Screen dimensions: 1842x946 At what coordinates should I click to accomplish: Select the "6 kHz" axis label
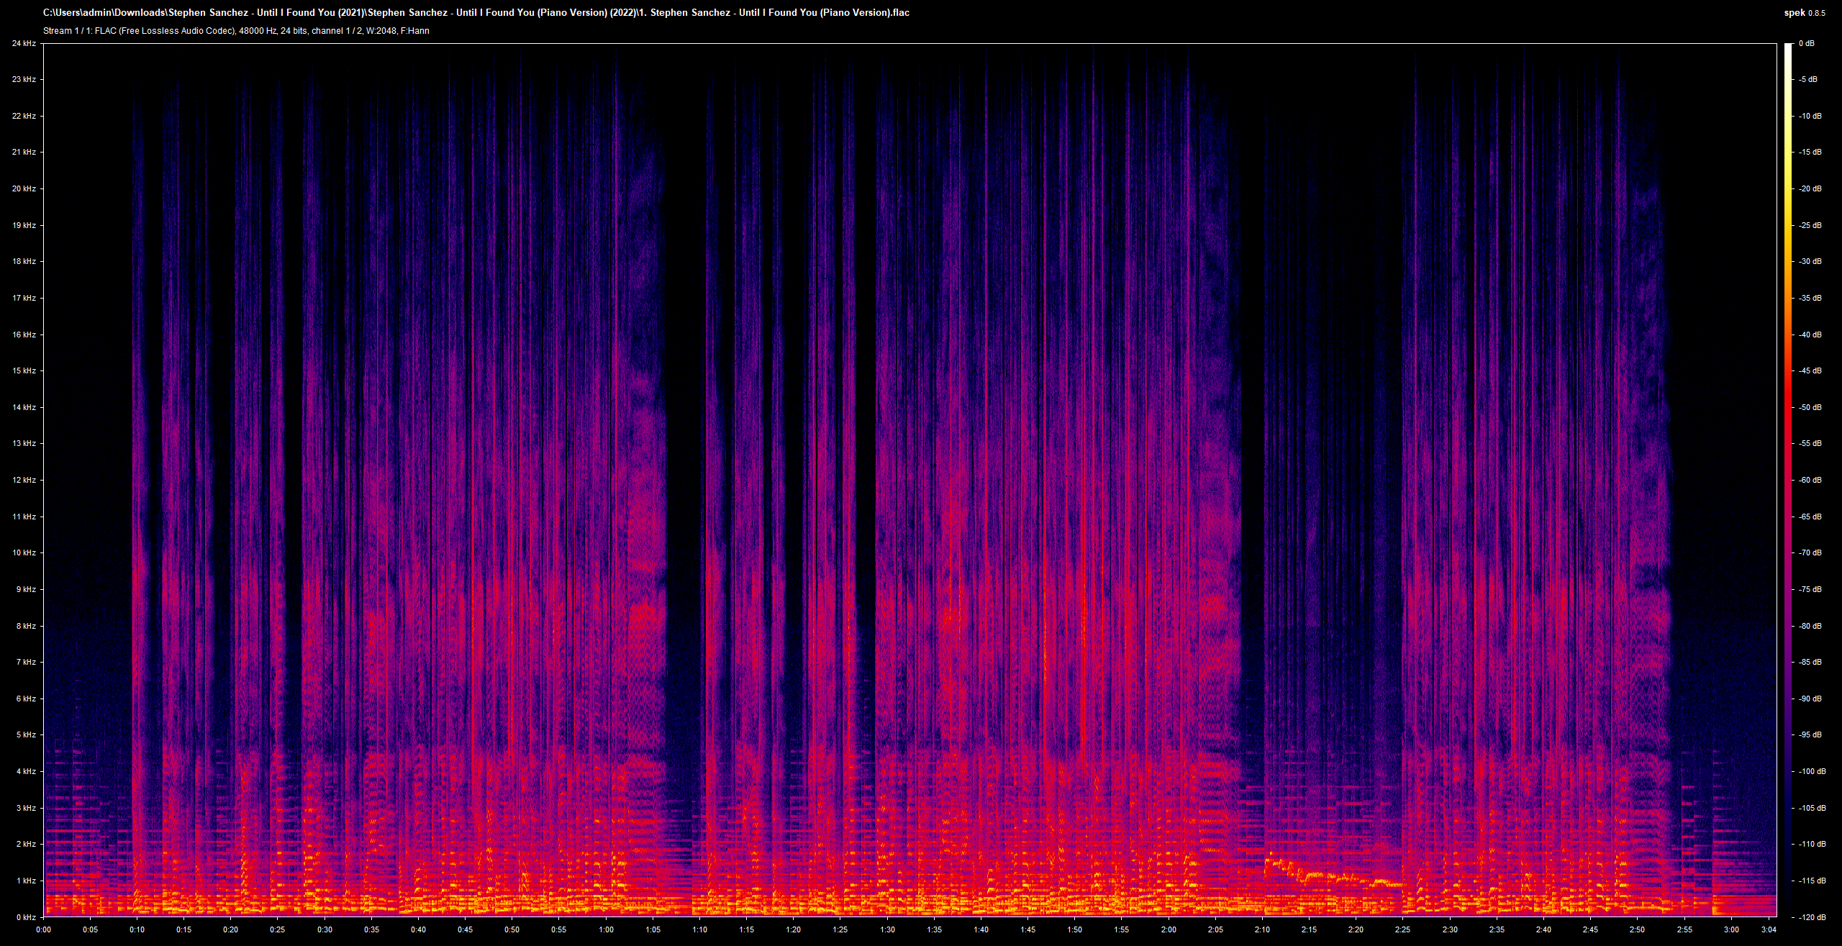coord(26,699)
